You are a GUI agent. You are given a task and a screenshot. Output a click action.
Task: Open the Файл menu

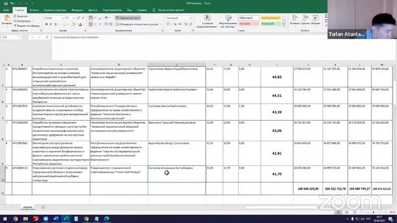click(6, 10)
